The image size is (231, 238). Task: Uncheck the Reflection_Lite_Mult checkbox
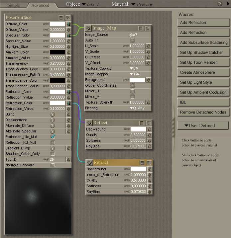tap(53, 137)
